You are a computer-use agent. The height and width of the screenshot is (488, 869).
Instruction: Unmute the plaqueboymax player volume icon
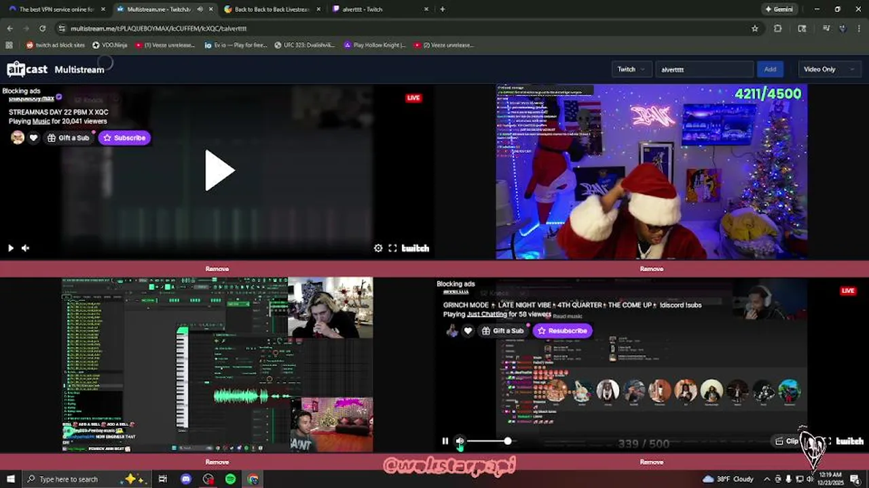(x=25, y=248)
